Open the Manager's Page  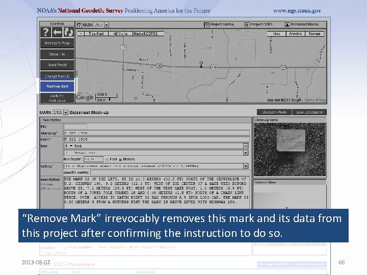(x=57, y=43)
